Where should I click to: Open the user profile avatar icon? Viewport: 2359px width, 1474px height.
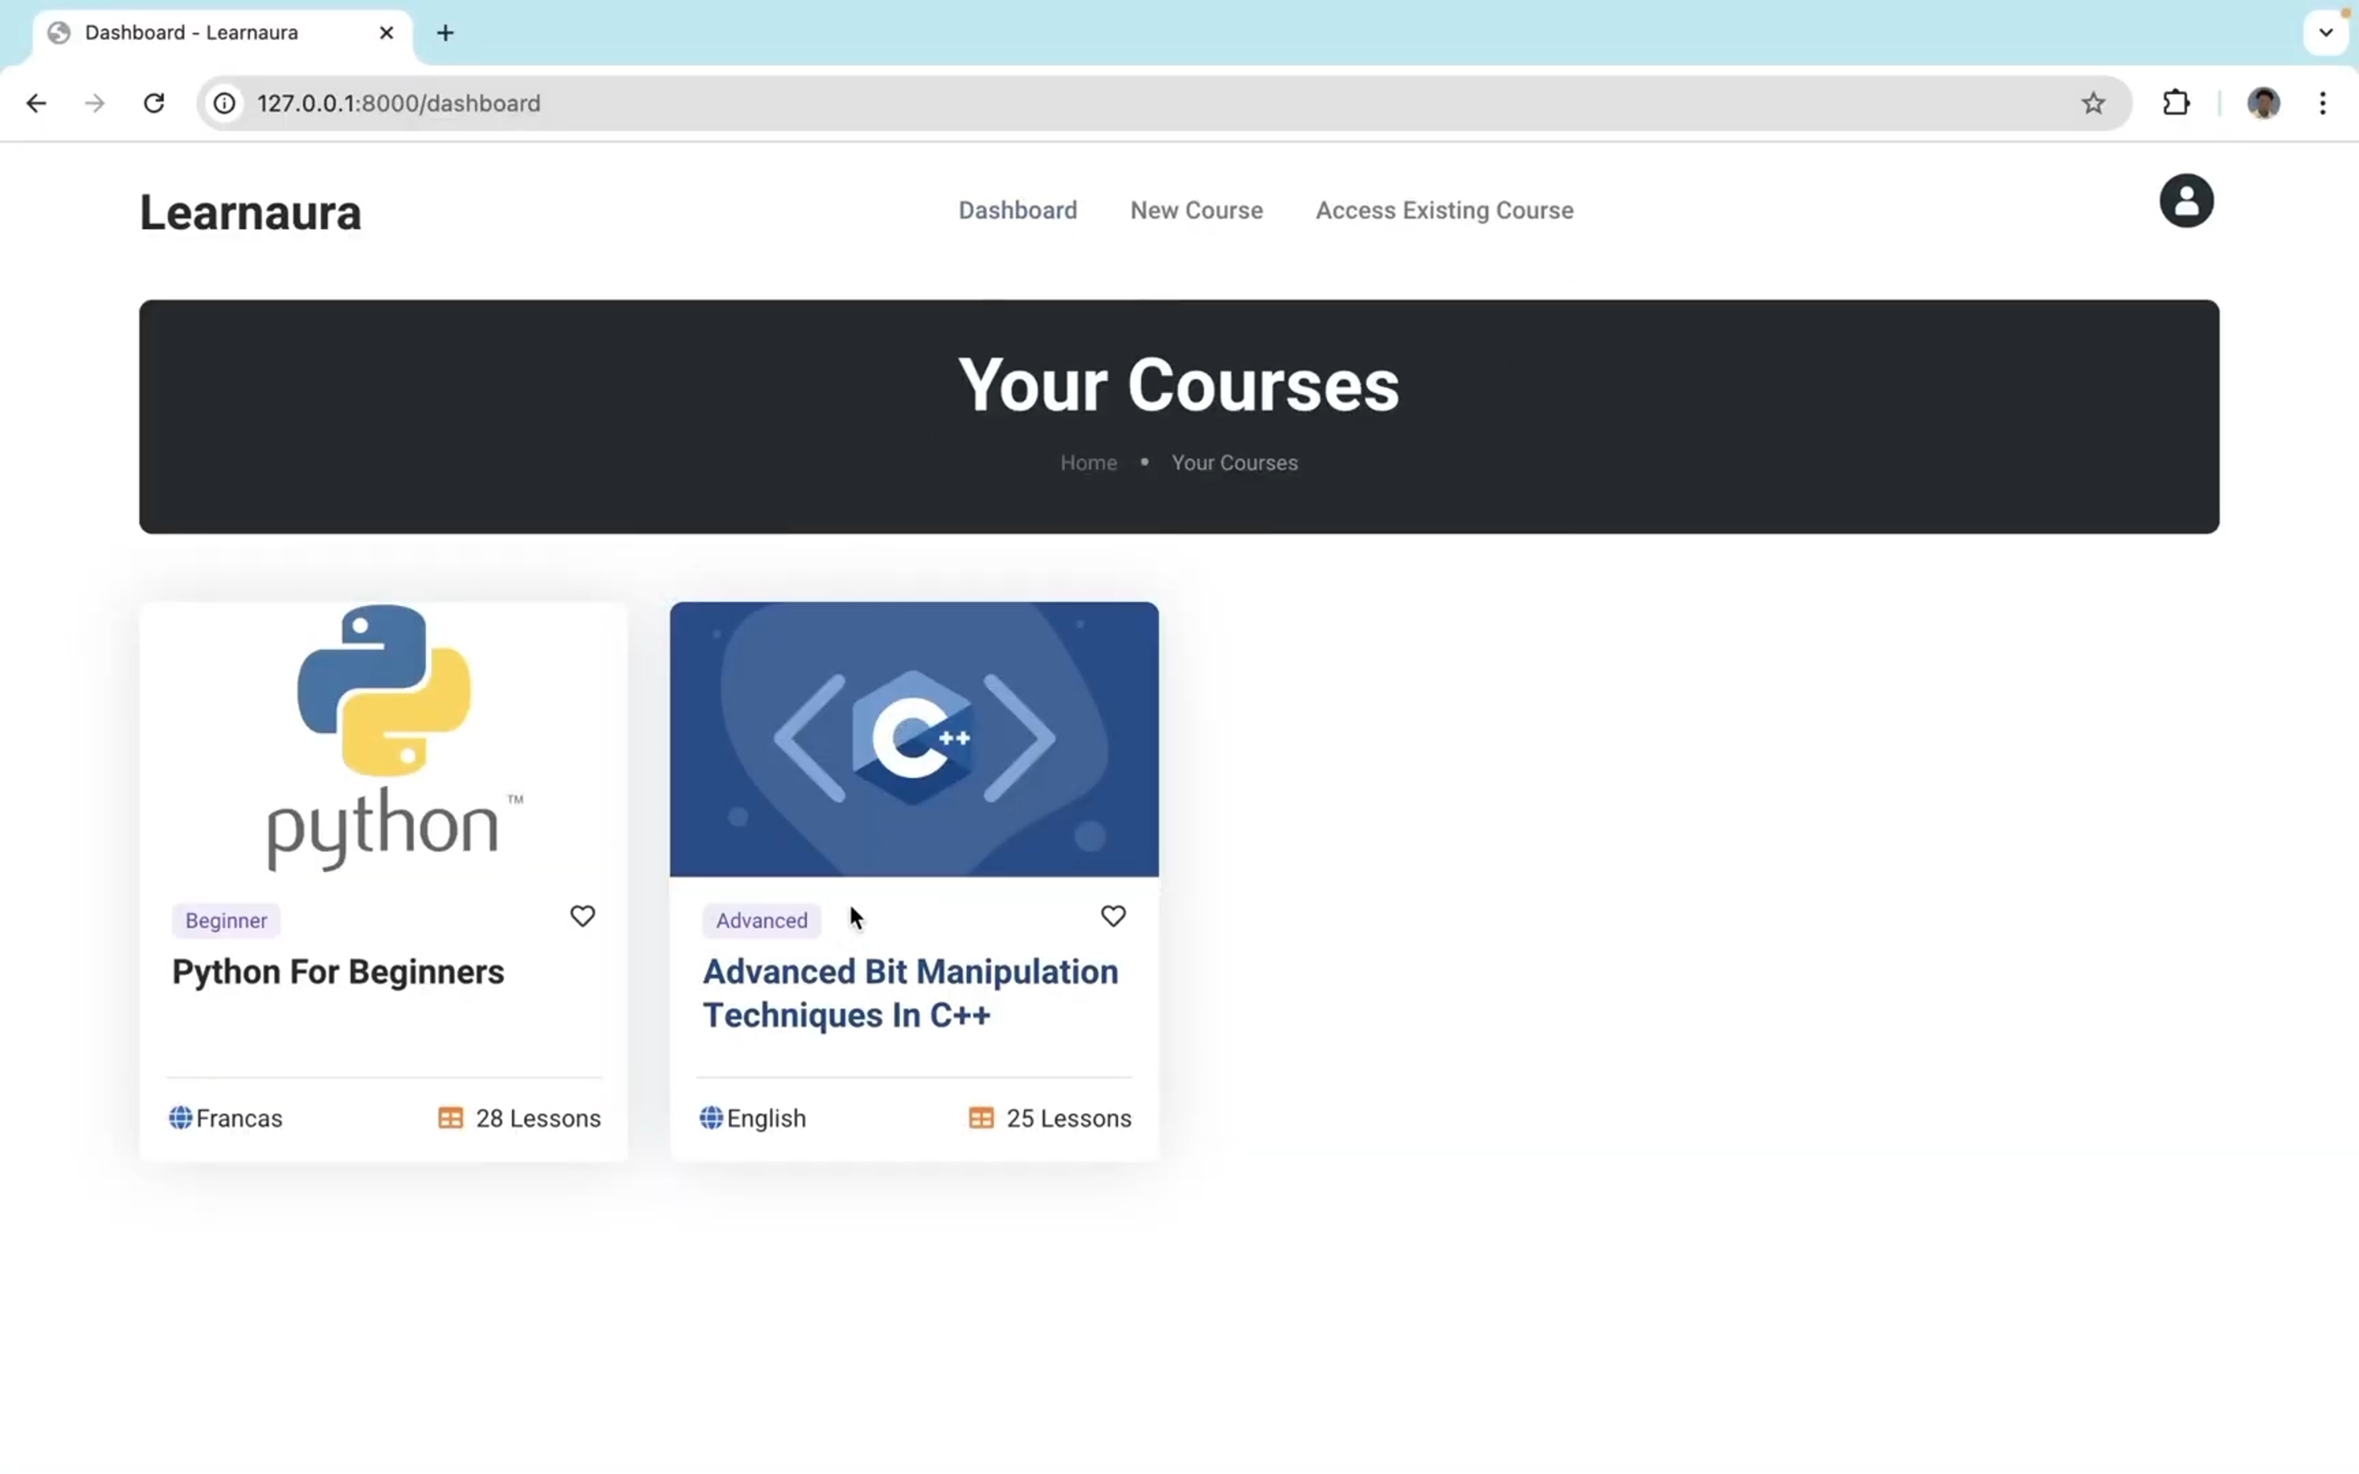pyautogui.click(x=2185, y=201)
